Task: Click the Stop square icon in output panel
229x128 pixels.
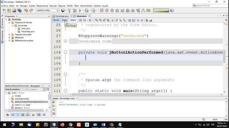Action: 54,110
